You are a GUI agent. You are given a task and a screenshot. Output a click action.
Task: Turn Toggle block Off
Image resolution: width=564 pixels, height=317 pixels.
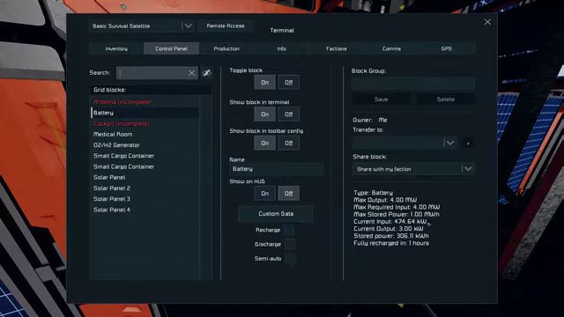point(288,83)
